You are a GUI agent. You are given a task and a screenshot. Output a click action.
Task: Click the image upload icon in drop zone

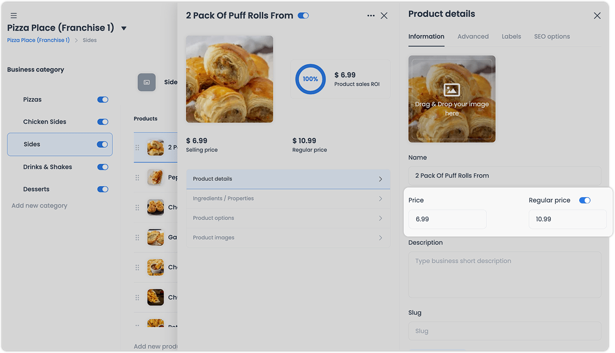[x=452, y=90]
